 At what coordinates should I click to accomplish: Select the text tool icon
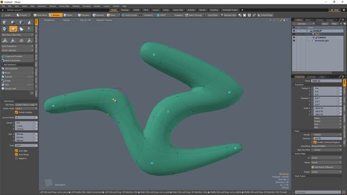(x=29, y=29)
